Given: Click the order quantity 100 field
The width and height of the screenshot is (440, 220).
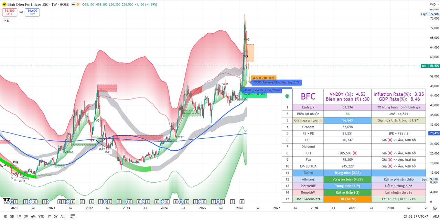Looking at the screenshot, I should coord(21,12).
